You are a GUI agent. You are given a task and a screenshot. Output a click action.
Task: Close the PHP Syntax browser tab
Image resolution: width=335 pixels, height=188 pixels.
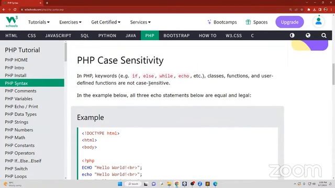coord(41,3)
